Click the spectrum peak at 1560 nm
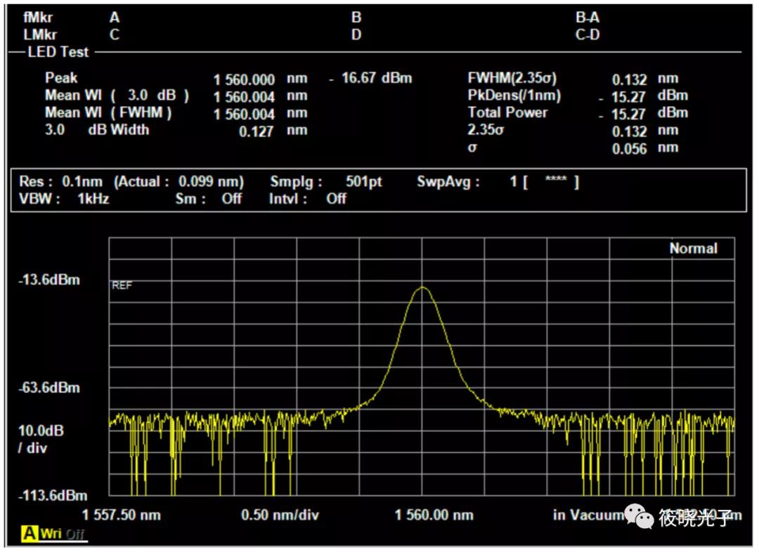Screen dimensions: 759x552 point(422,288)
